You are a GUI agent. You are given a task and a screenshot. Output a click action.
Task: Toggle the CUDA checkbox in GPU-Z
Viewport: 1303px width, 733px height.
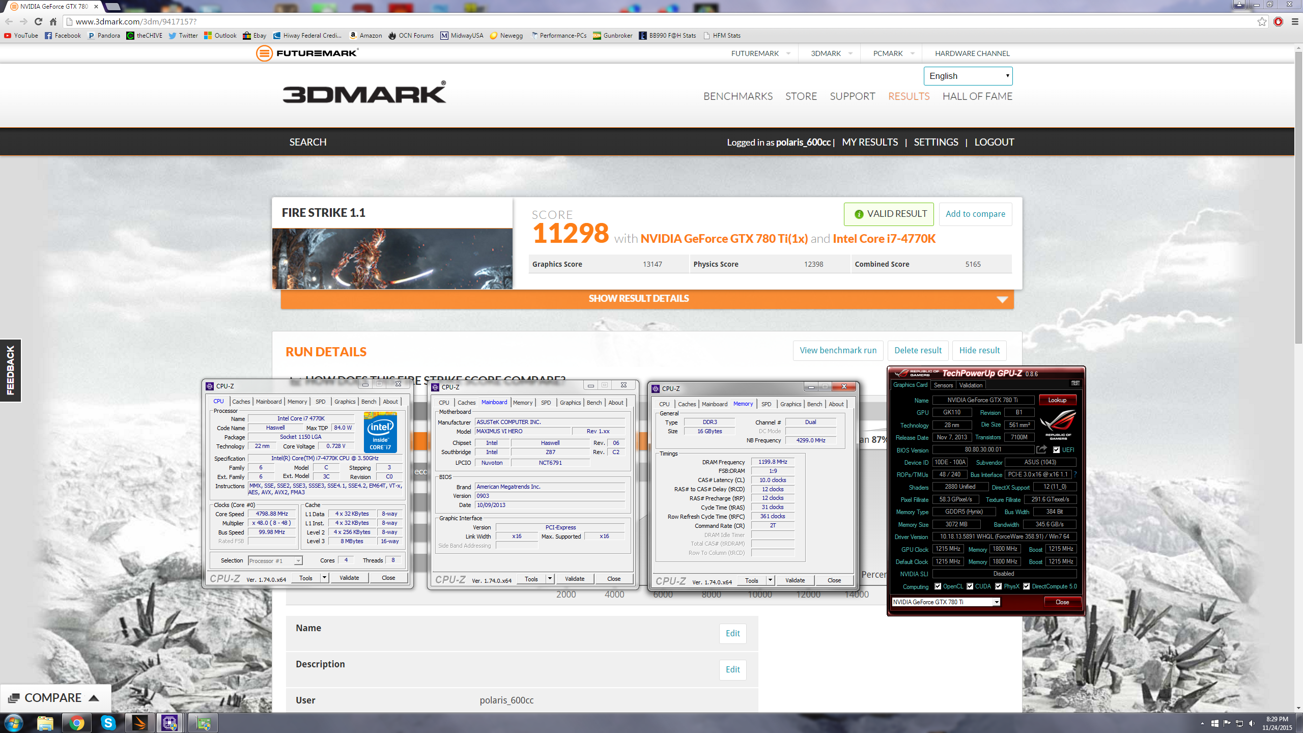970,586
